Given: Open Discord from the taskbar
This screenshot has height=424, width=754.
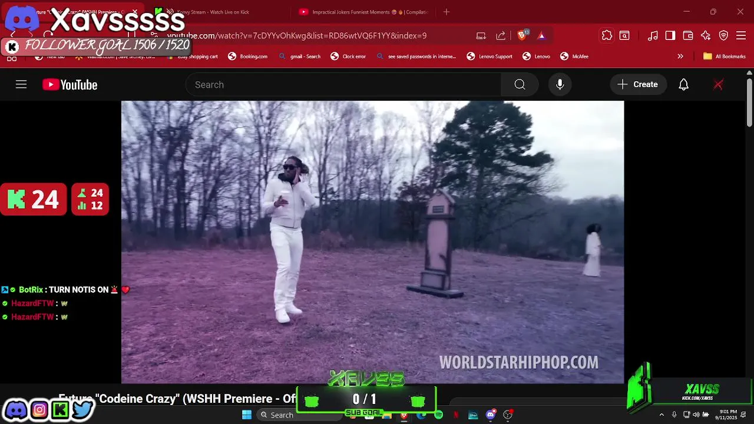Looking at the screenshot, I should (x=491, y=415).
